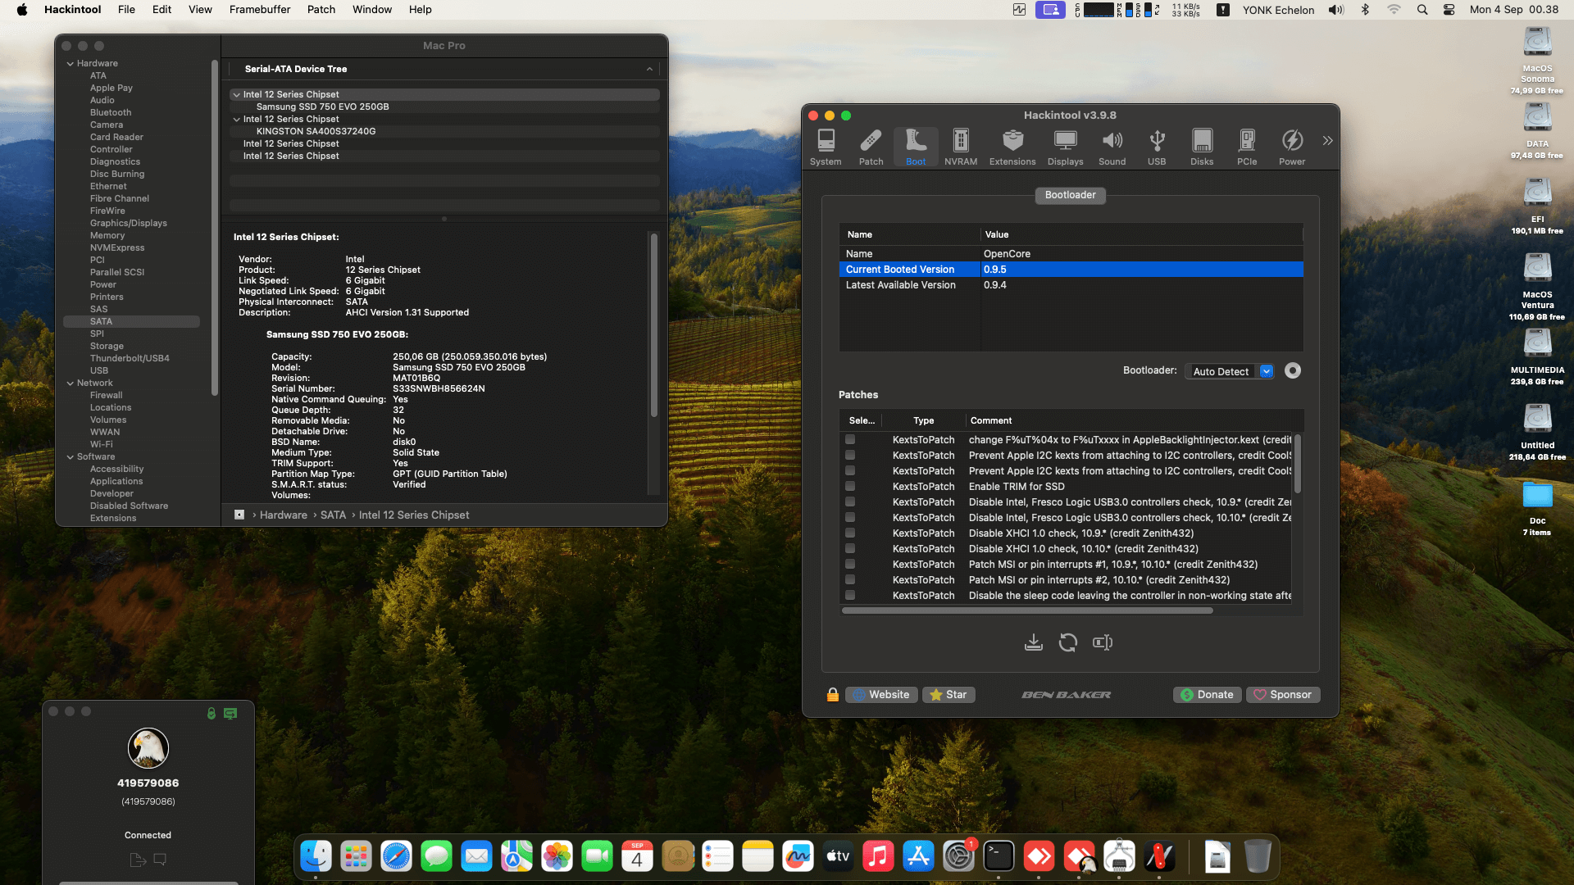The width and height of the screenshot is (1574, 885).
Task: Select the bootloader radio button beside Auto Detect
Action: (x=1292, y=371)
